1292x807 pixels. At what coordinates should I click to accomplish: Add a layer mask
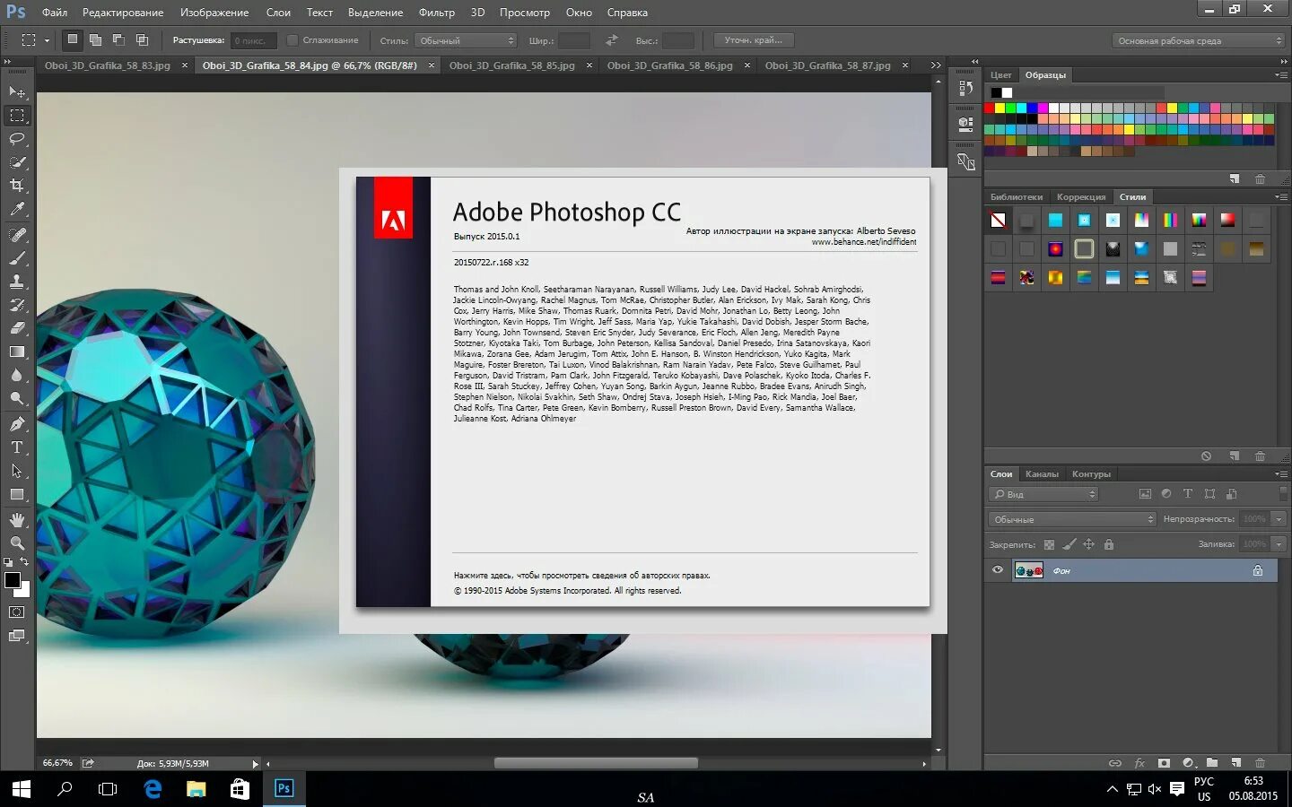tap(1164, 763)
